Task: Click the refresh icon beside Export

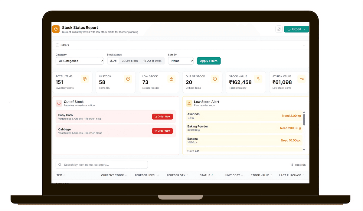Action: tap(279, 29)
